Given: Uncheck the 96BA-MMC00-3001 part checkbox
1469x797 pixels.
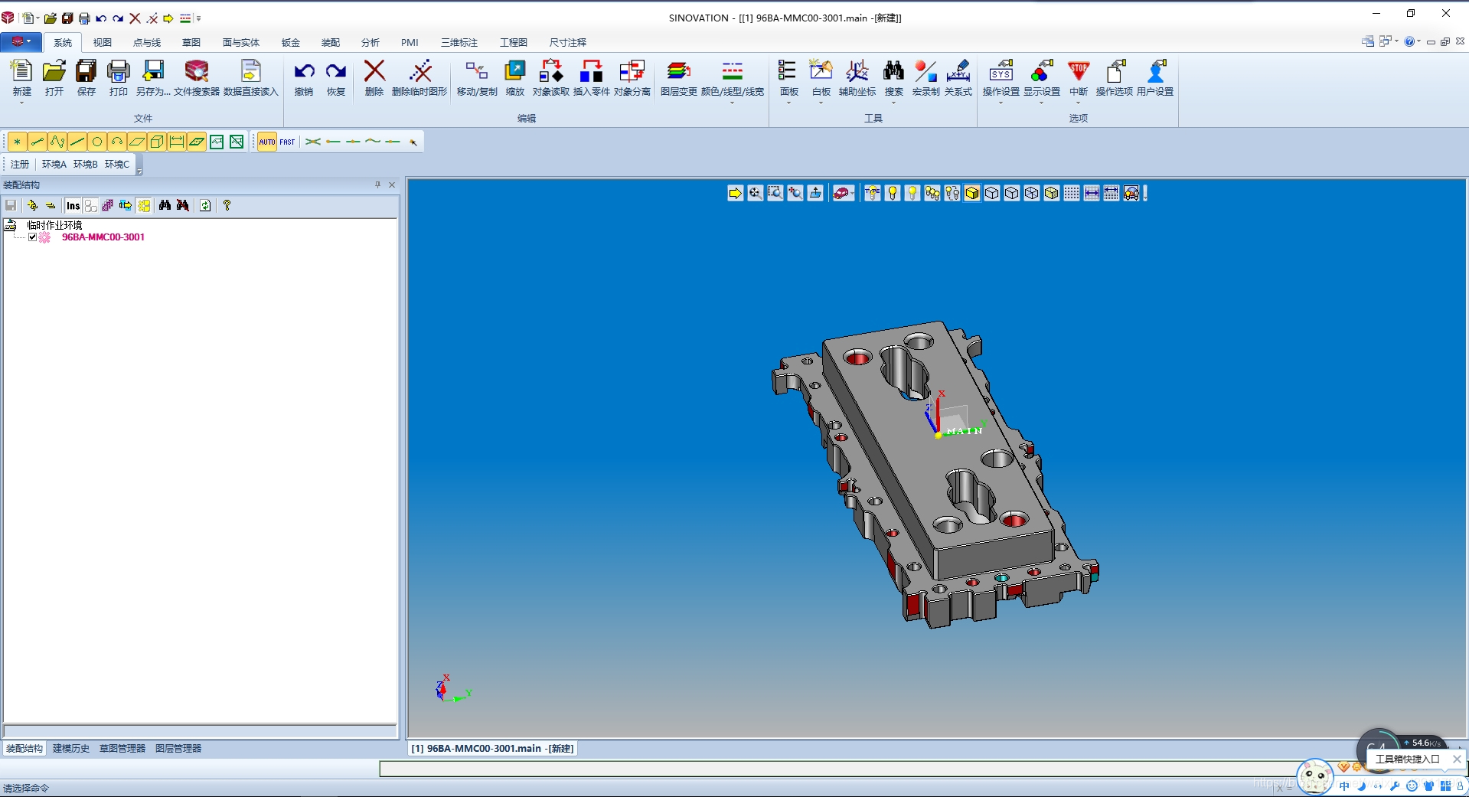Looking at the screenshot, I should [x=32, y=237].
